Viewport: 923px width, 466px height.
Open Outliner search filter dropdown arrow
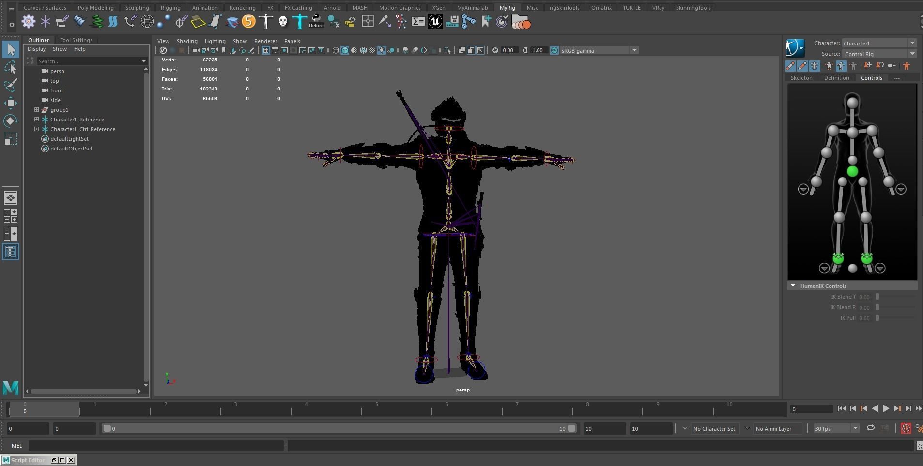point(143,61)
